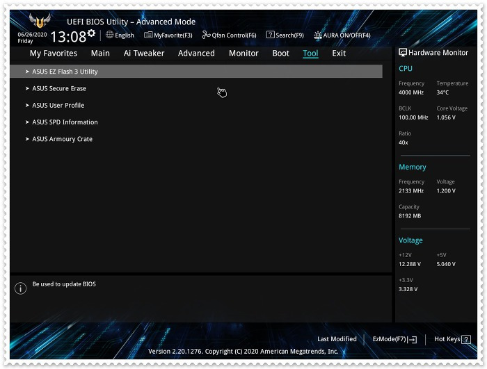Click the Version 2.20.1276 copyright text
Screen dimensions: 487x369
tap(243, 352)
